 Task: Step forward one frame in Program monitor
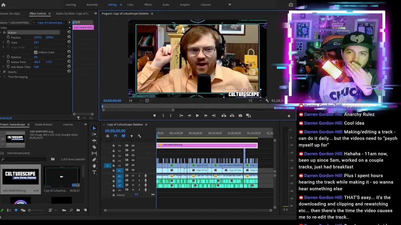coord(206,116)
